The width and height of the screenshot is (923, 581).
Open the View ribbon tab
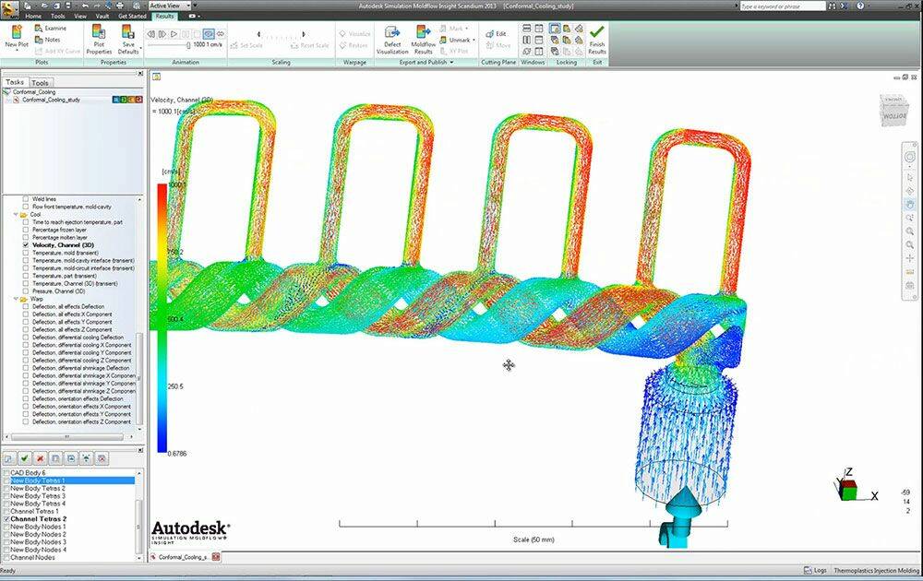[x=80, y=16]
